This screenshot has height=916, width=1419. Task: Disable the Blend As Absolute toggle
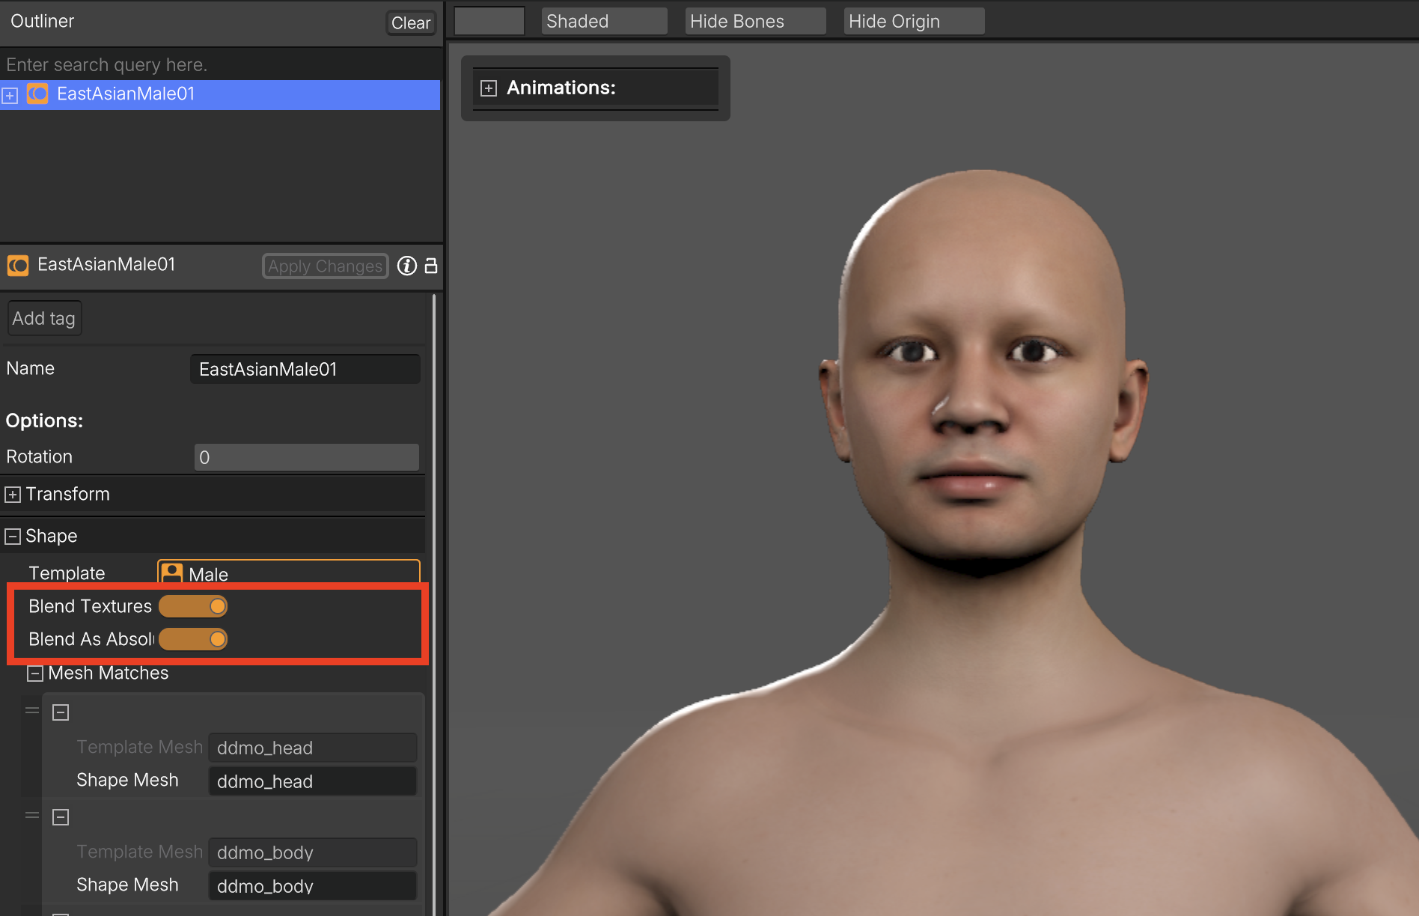point(193,639)
